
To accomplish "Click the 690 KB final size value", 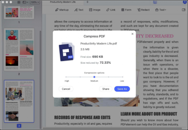I will click(x=98, y=57).
